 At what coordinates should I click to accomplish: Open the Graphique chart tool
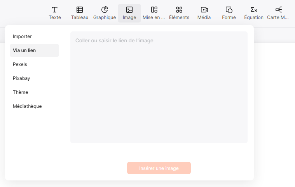(x=105, y=13)
